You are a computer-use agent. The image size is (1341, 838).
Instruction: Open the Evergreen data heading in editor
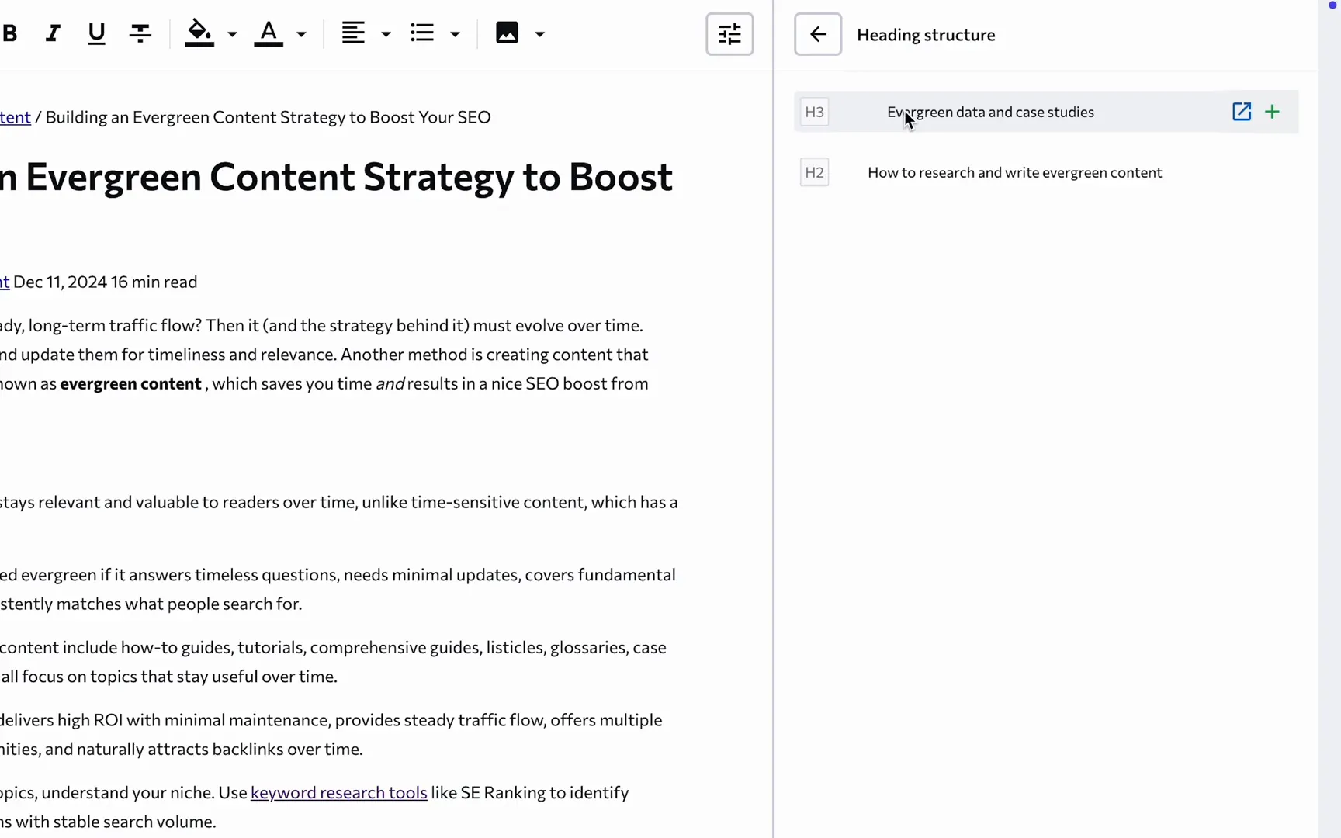tap(1241, 112)
